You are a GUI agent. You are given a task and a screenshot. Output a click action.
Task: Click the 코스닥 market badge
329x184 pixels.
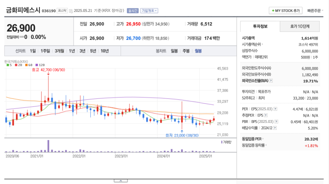coord(62,11)
